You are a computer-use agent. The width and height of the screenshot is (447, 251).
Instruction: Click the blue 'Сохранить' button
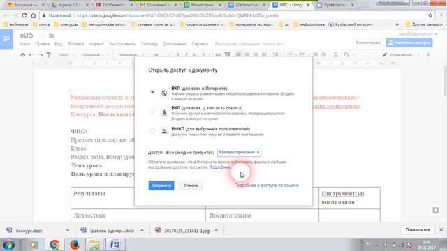[x=161, y=185]
